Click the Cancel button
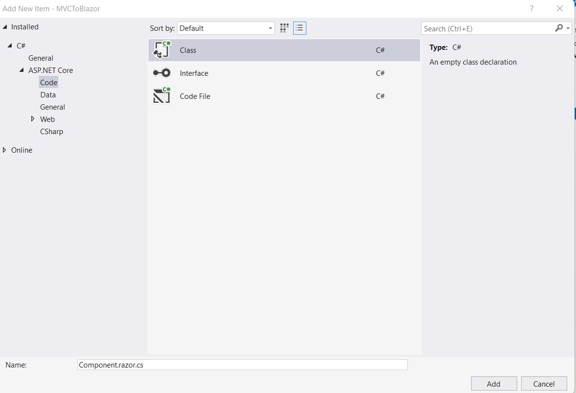This screenshot has width=576, height=393. click(x=544, y=384)
